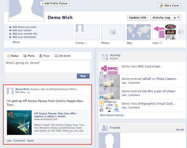Select the Status composer tab

pyautogui.click(x=13, y=56)
